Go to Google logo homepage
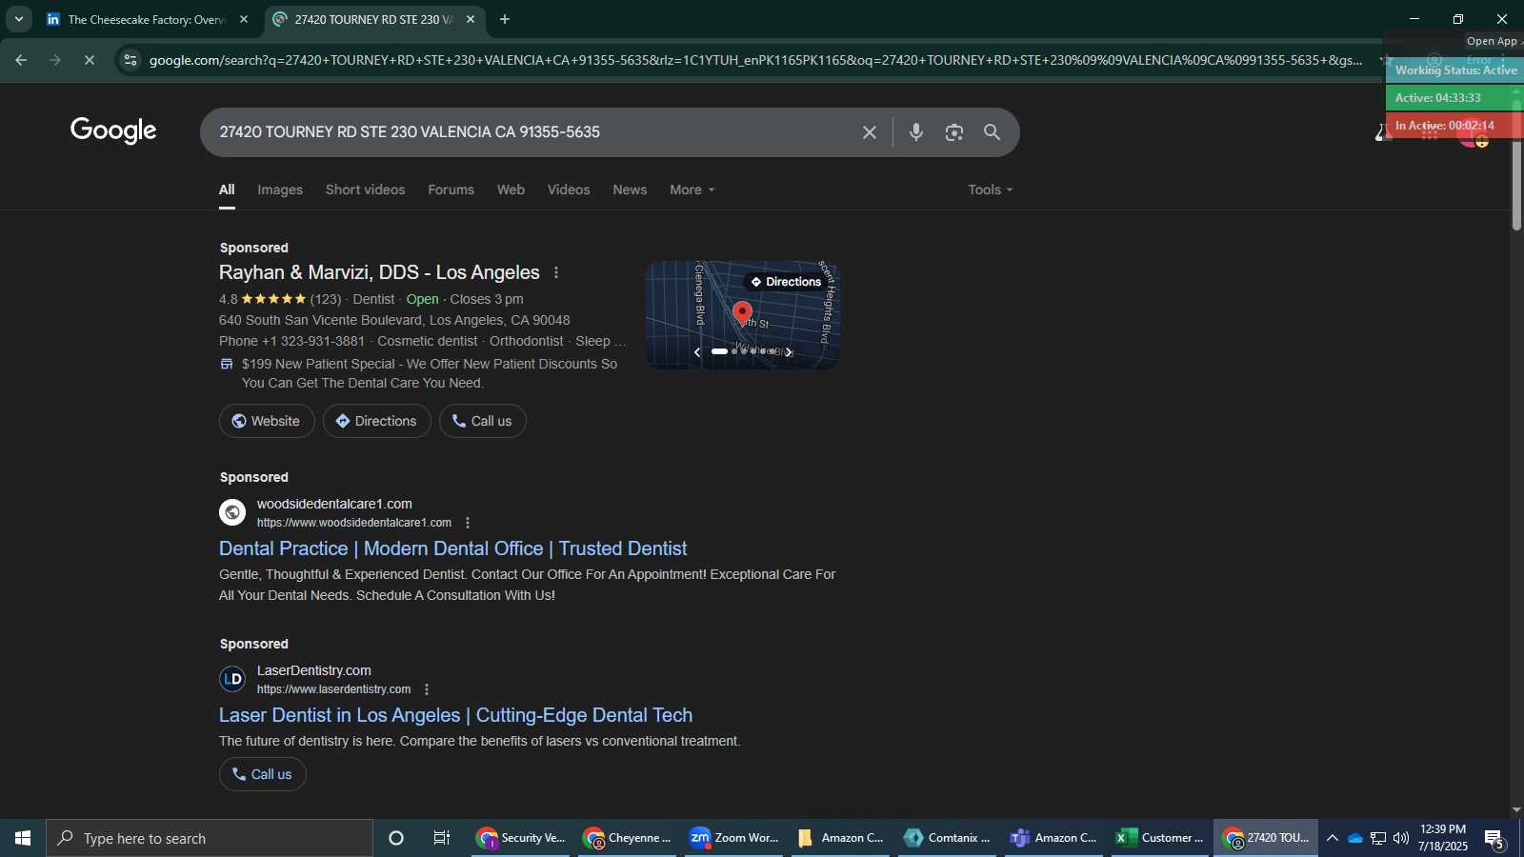The width and height of the screenshot is (1524, 857). (x=113, y=130)
